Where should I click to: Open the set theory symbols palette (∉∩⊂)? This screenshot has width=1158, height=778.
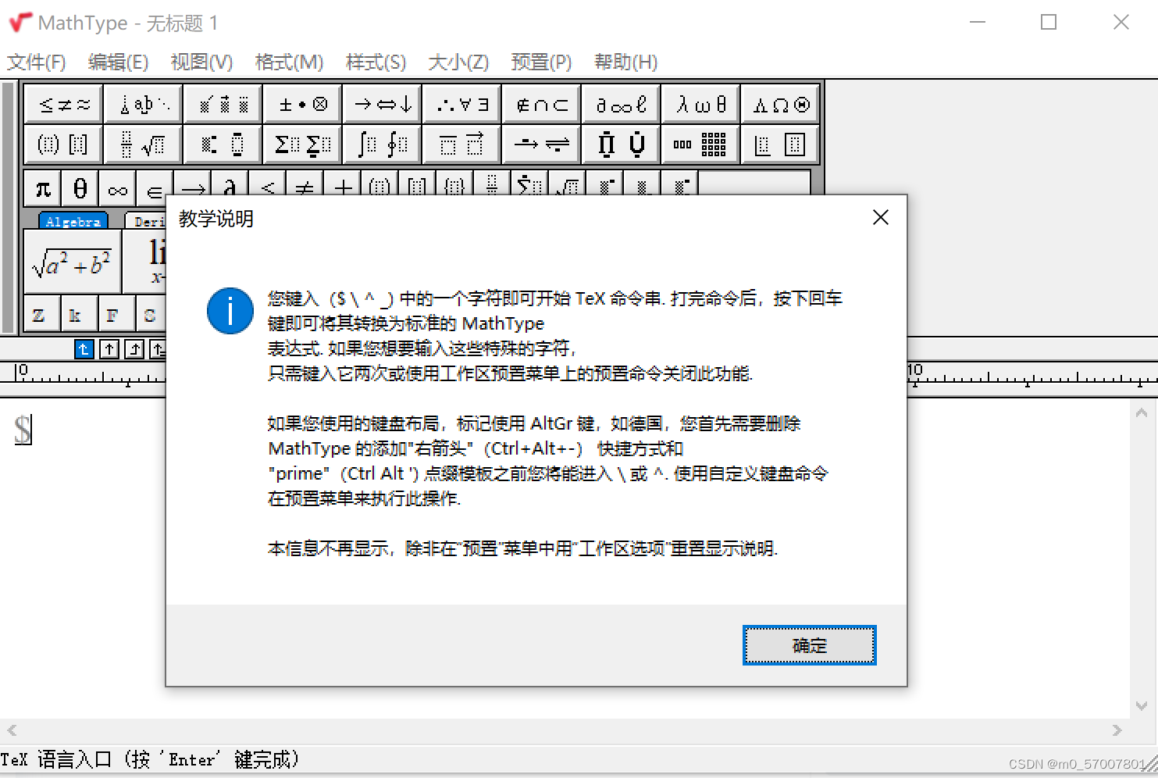(x=543, y=104)
